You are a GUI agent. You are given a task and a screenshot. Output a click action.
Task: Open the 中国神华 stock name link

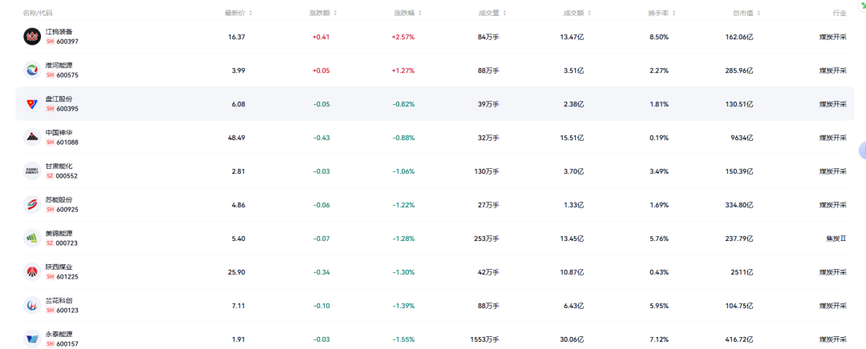pos(59,133)
